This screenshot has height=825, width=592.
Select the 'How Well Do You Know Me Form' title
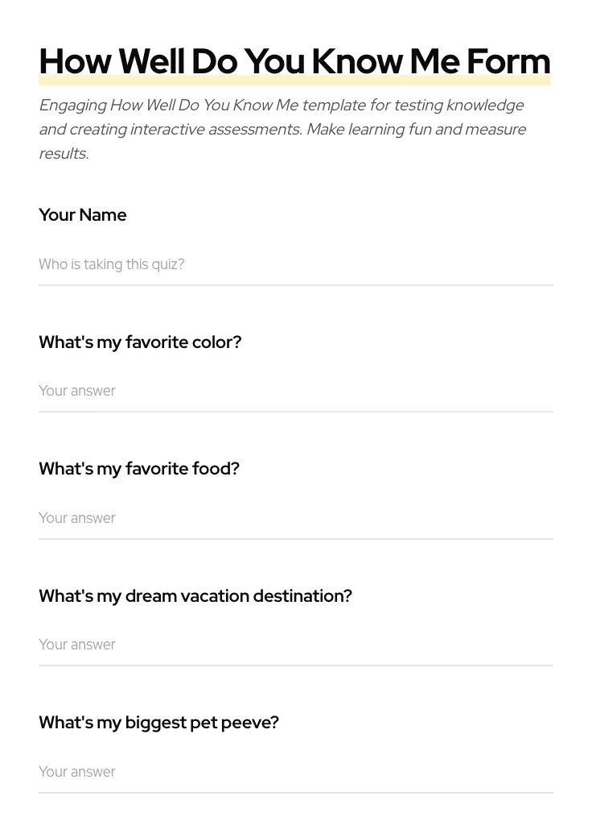pos(294,61)
